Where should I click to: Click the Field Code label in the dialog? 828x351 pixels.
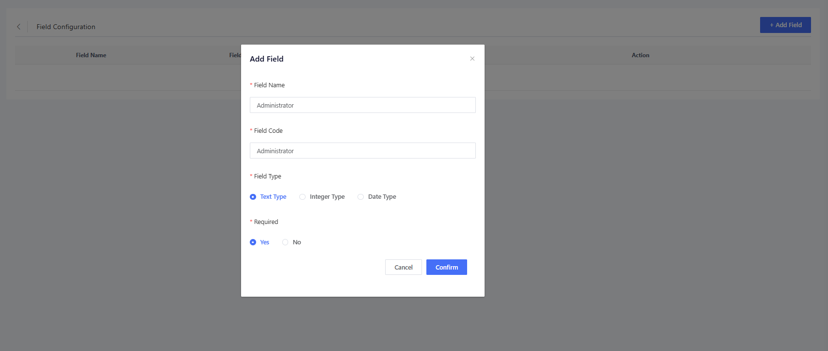tap(268, 131)
